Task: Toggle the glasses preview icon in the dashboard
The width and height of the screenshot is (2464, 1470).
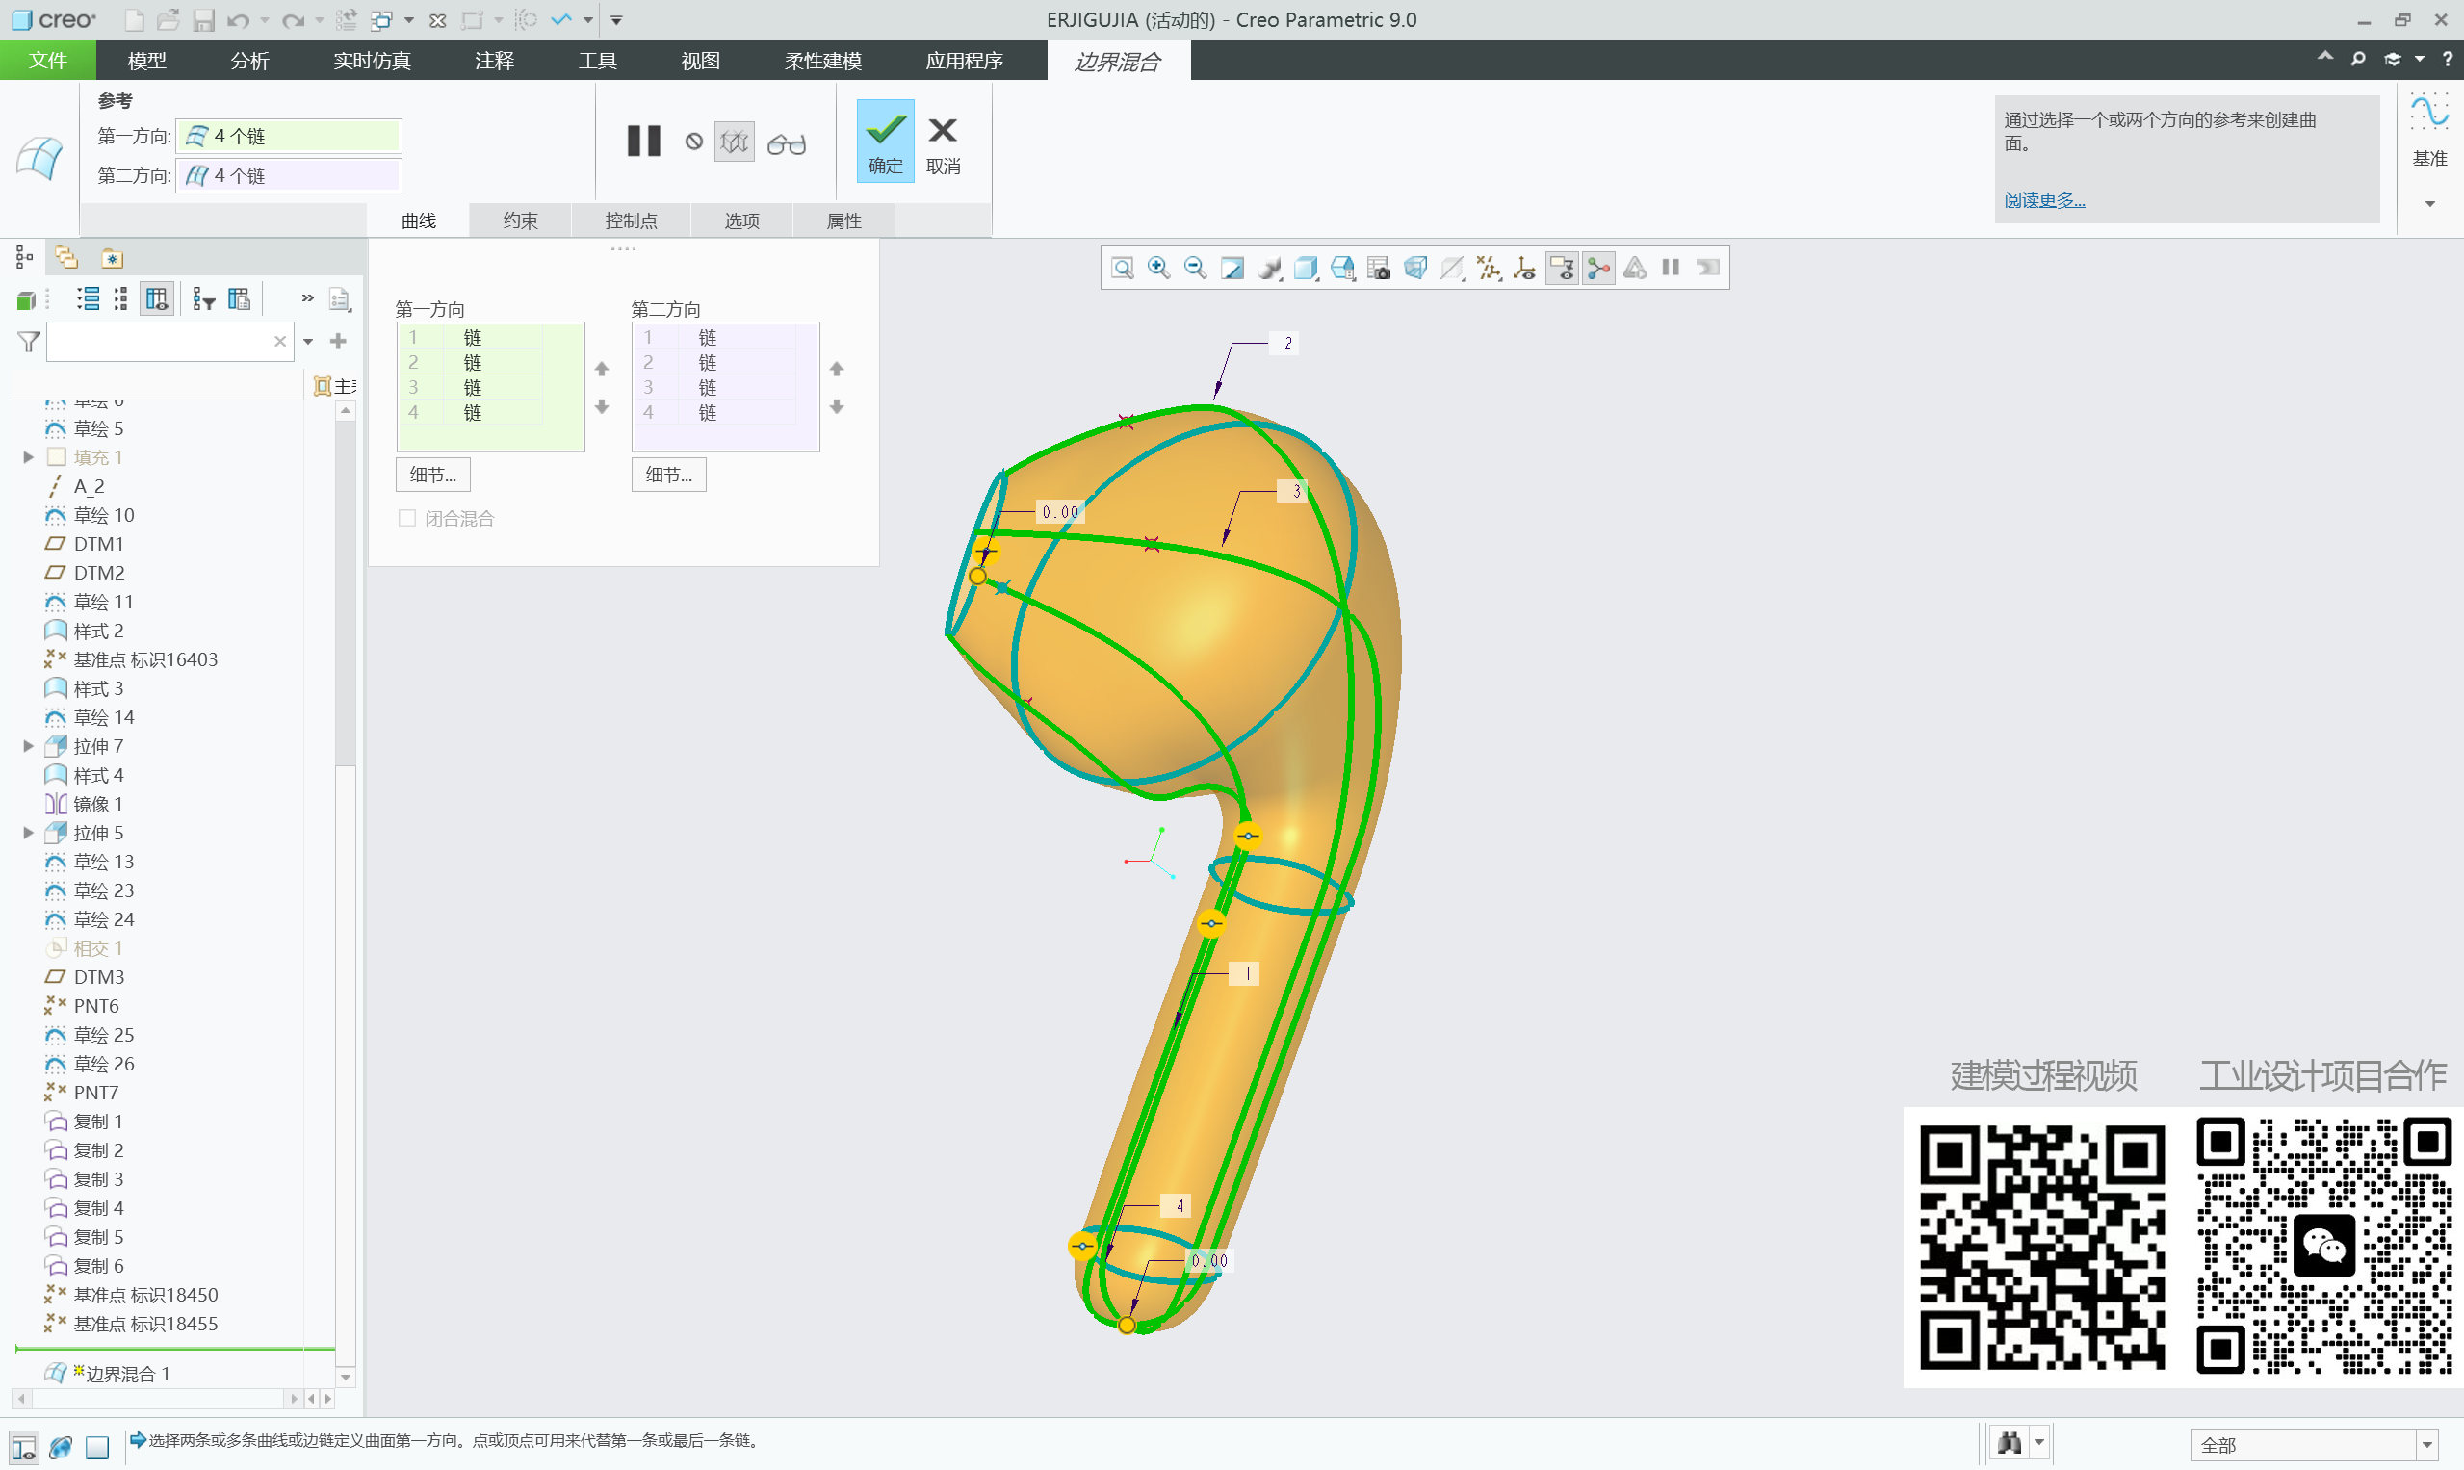Action: (x=788, y=142)
